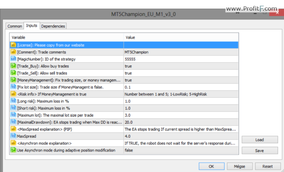Click the string icon beside MaxSpread explanation row

pos(13,129)
